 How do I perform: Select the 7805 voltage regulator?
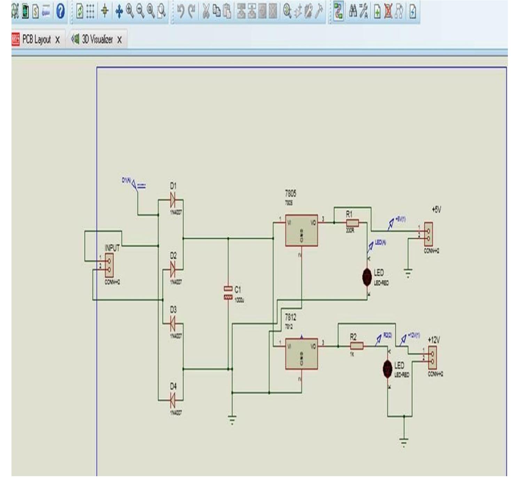pyautogui.click(x=301, y=230)
